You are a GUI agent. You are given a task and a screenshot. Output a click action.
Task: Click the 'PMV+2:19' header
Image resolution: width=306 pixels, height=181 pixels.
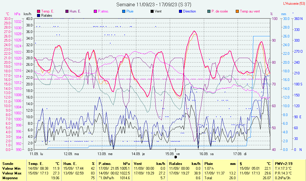[x=284, y=164]
